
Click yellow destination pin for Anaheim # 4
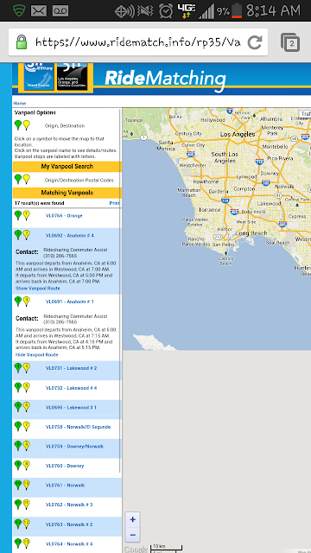27,234
